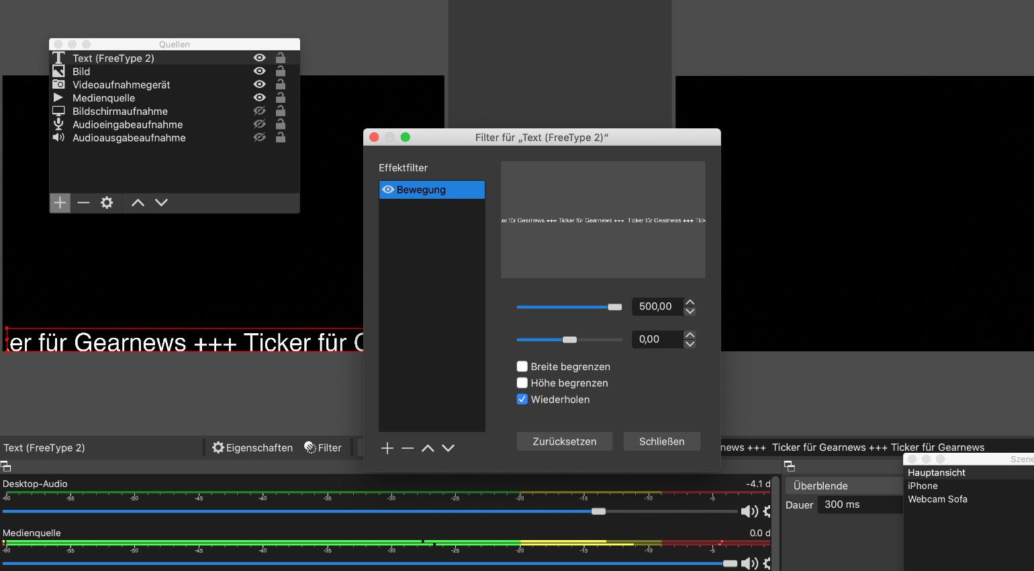Select the Bildschirmaufnahme source row
Viewport: 1034px width, 571px height.
coord(175,111)
